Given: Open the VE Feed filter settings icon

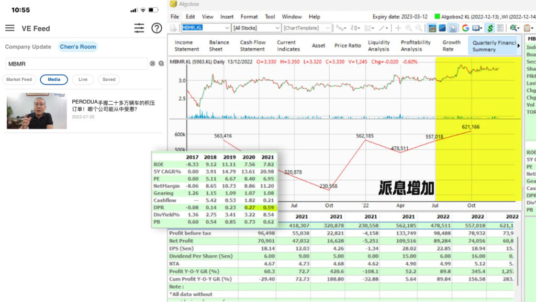Looking at the screenshot, I should point(139,28).
